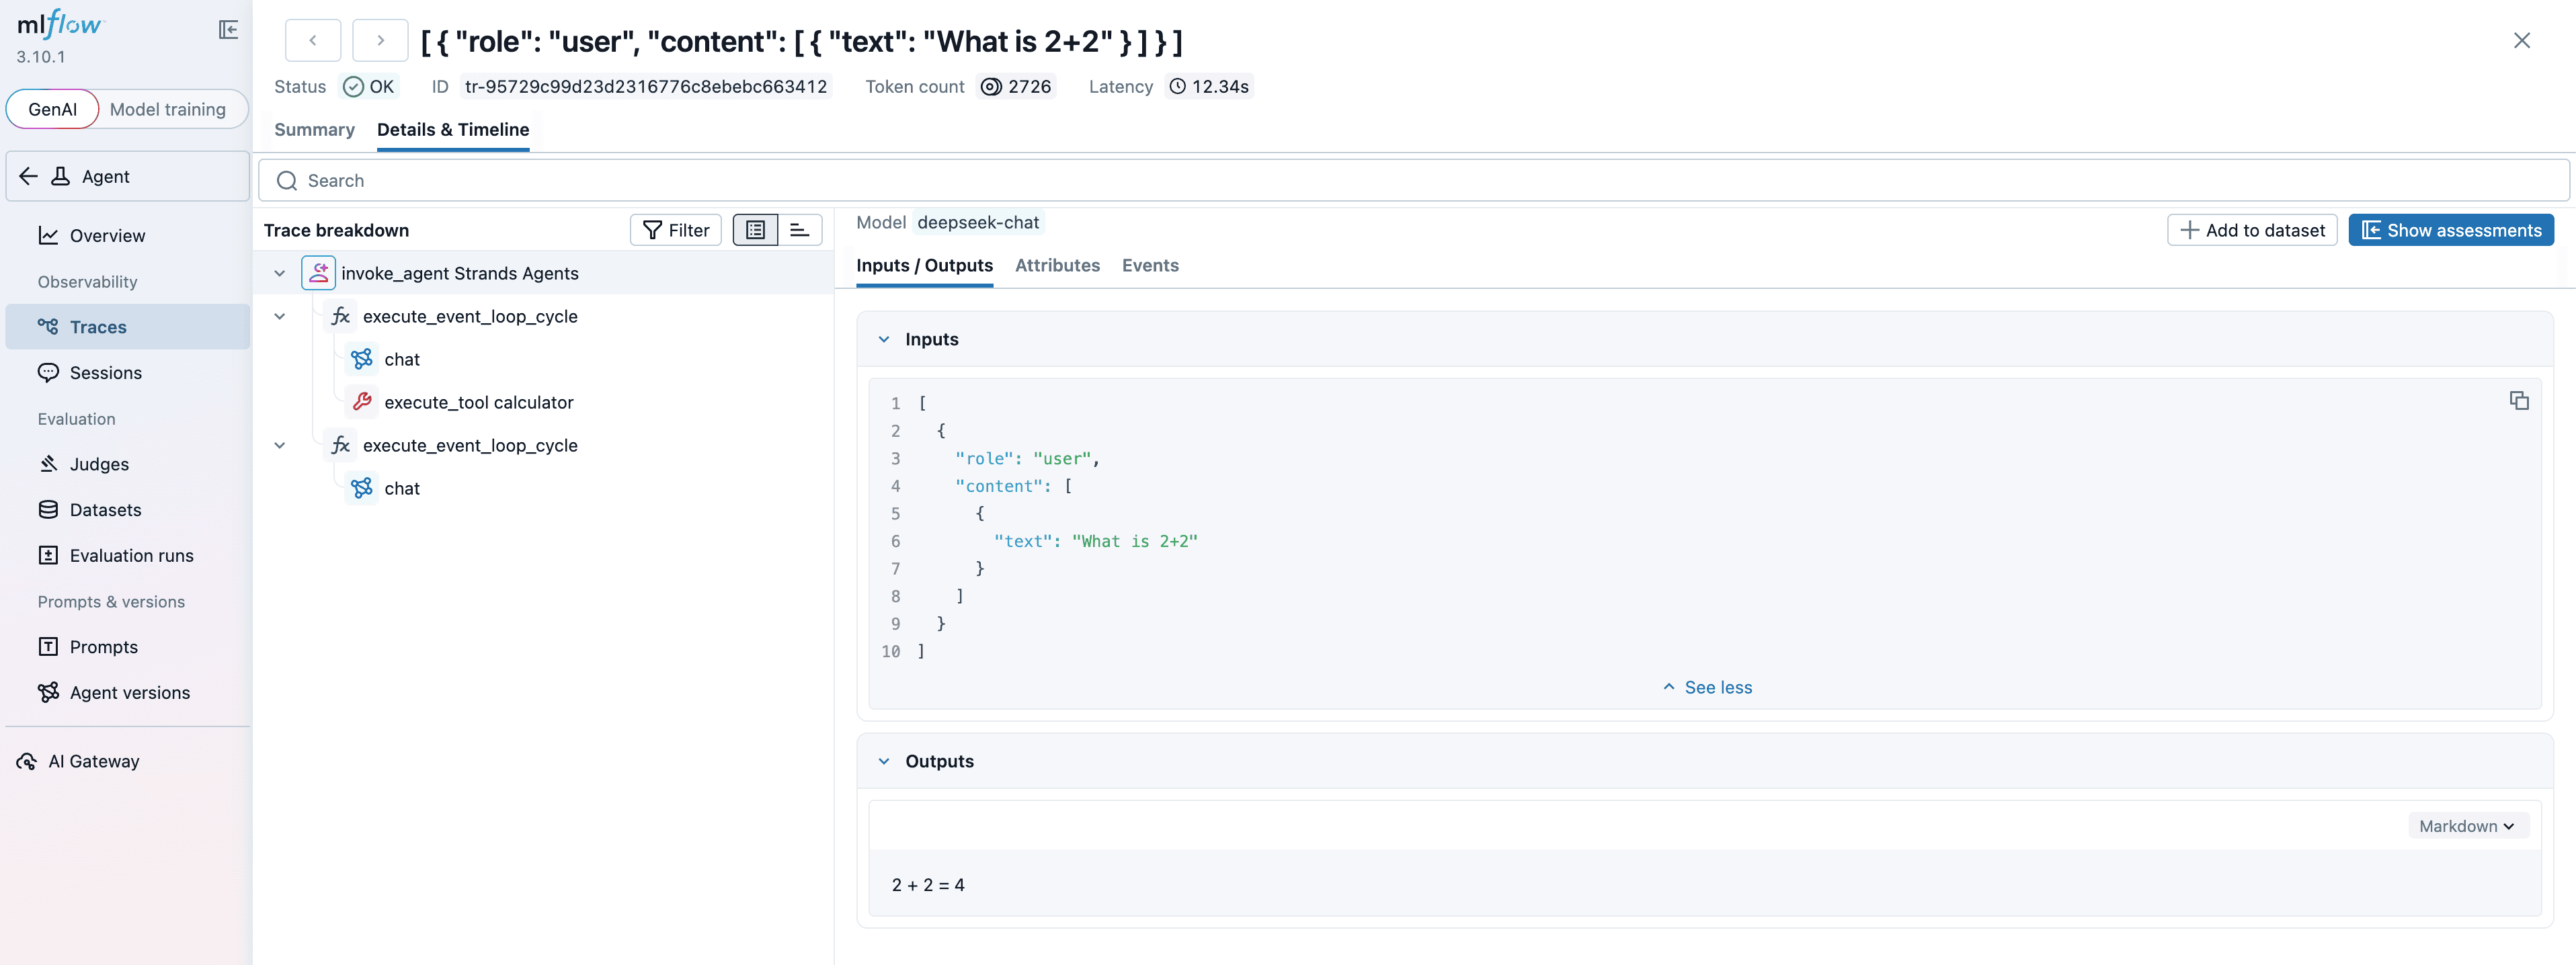The image size is (2576, 965).
Task: Click the next trace arrow button
Action: click(380, 40)
